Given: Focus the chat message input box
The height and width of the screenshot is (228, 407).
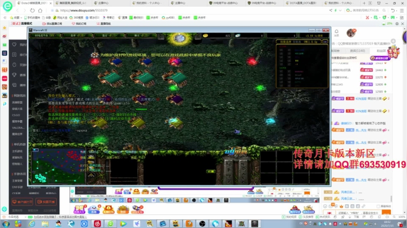Looking at the screenshot, I should [x=360, y=213].
